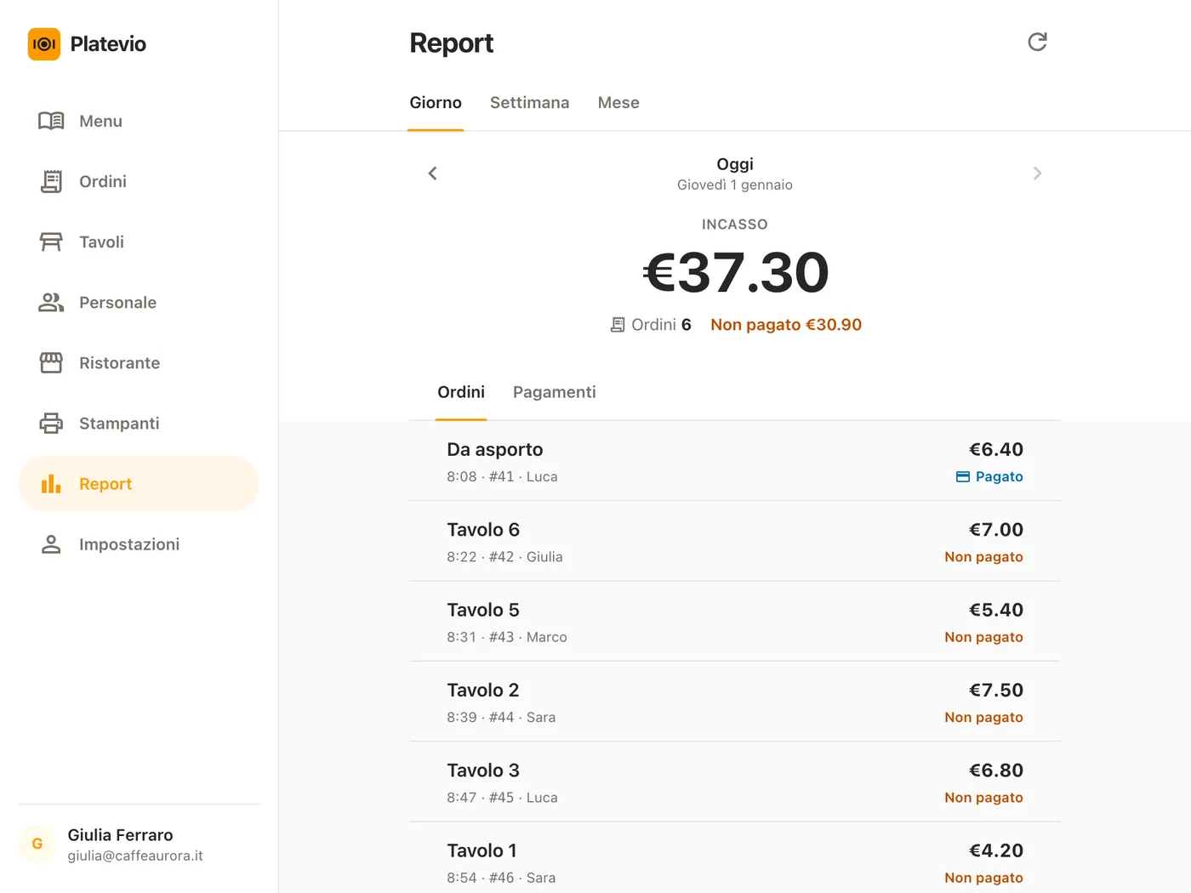This screenshot has width=1191, height=893.
Task: Click the Giulia Ferraro profile name
Action: click(x=120, y=835)
